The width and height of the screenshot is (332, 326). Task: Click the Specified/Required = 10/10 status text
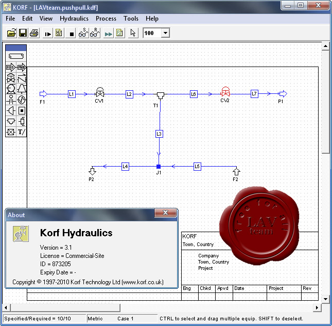38,319
